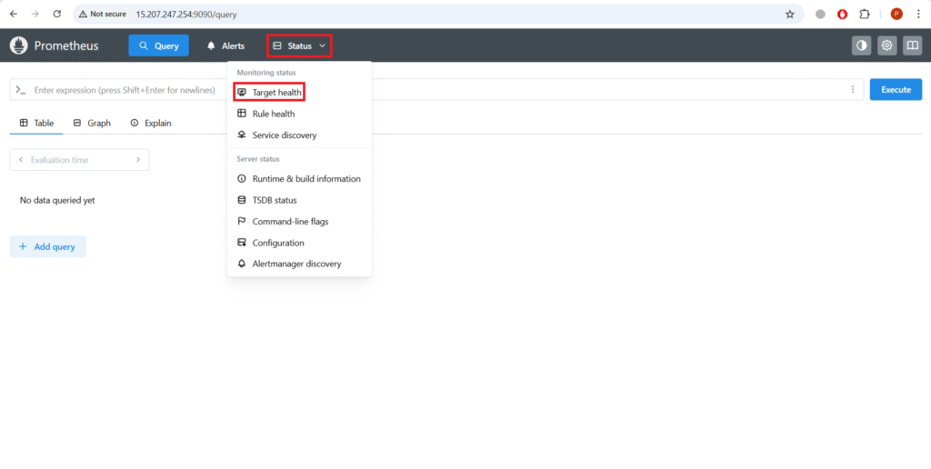Select Service discovery menu item
The width and height of the screenshot is (931, 469).
299,135
